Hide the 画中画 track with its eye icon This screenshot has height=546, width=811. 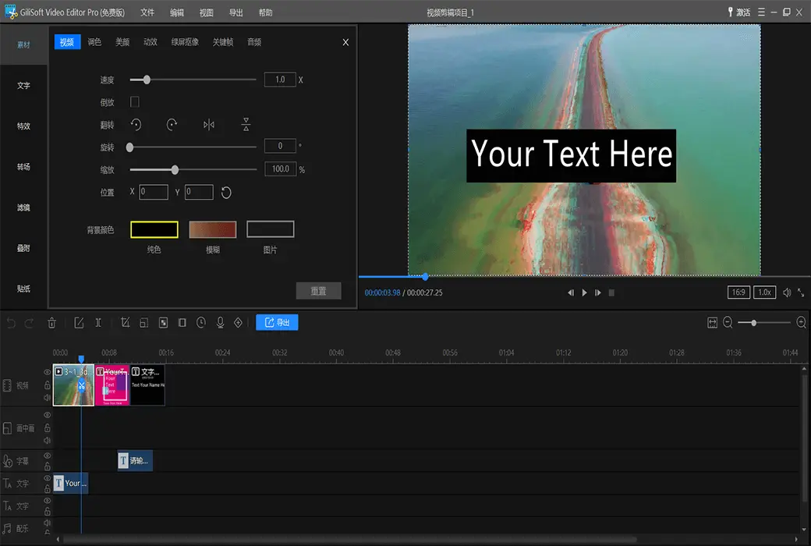coord(47,415)
